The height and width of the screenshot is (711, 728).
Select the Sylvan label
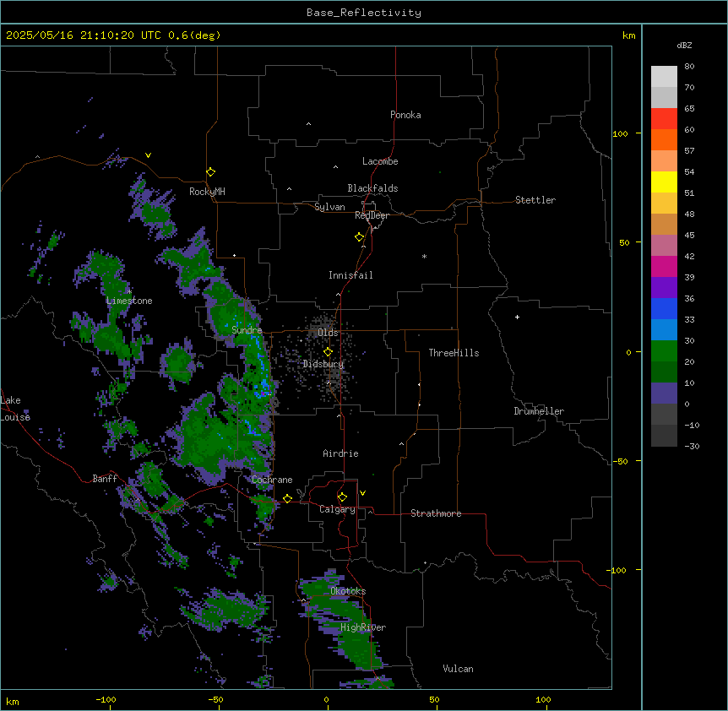pyautogui.click(x=329, y=207)
